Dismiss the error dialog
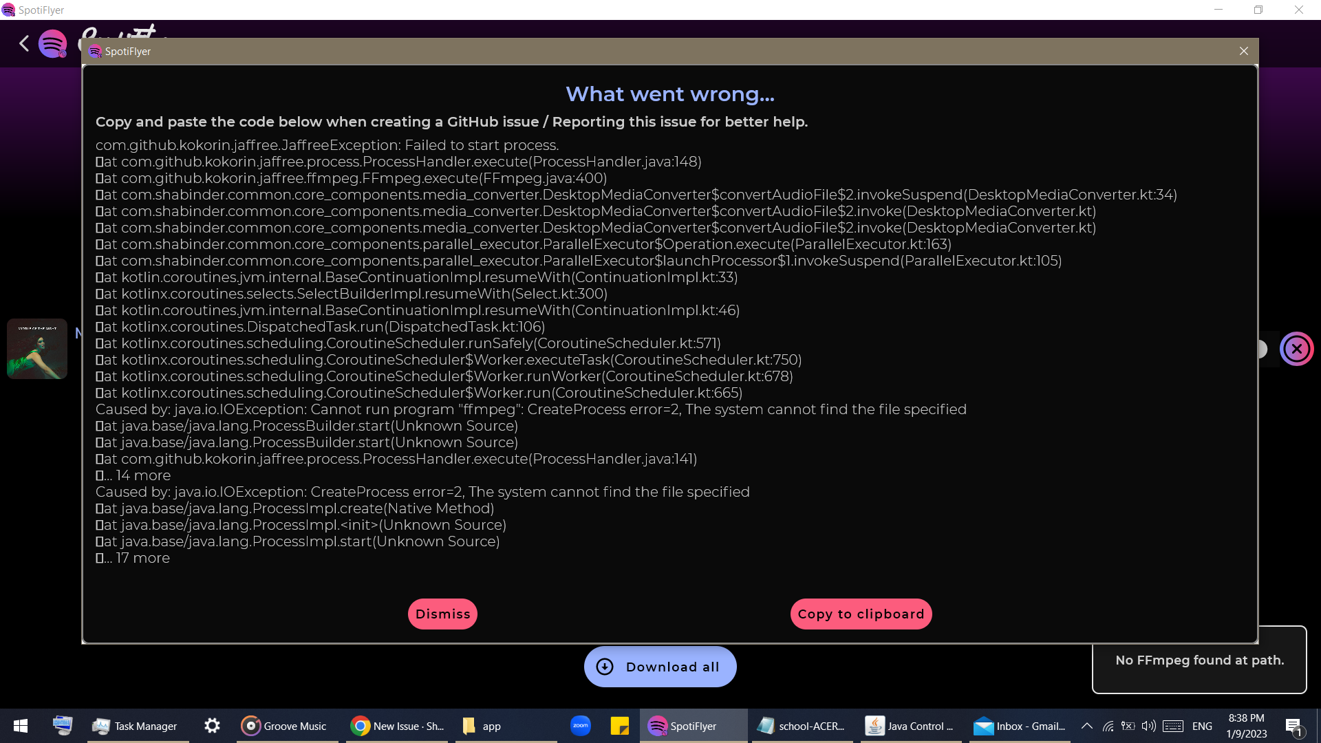1321x743 pixels. click(442, 614)
